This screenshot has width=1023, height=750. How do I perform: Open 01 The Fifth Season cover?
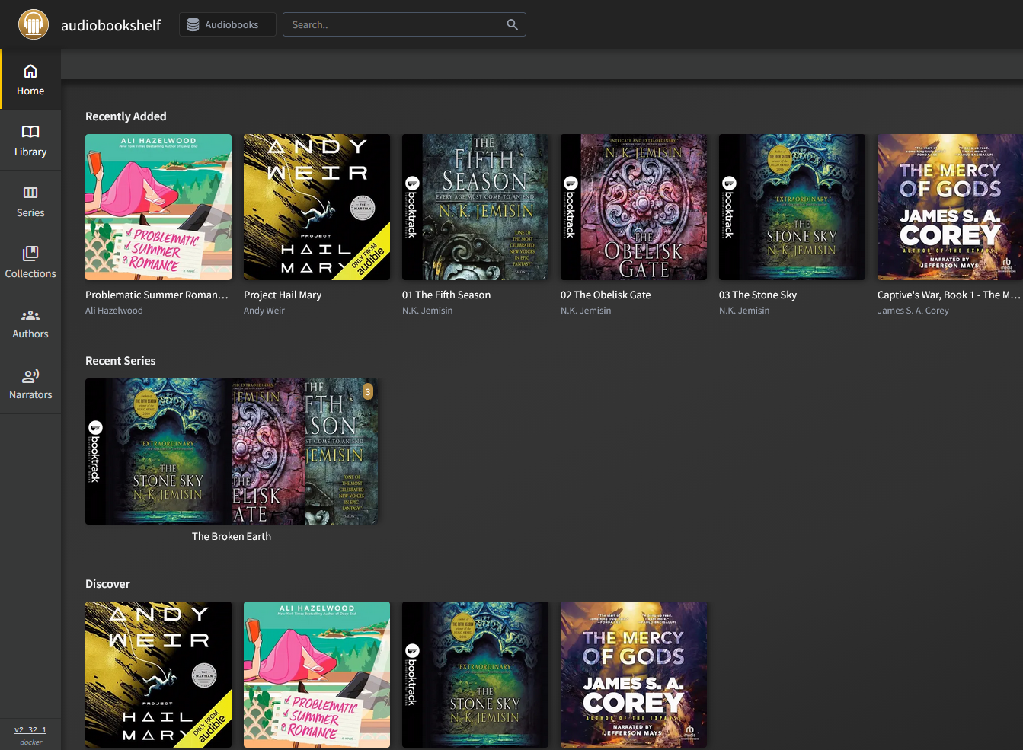[x=475, y=207]
